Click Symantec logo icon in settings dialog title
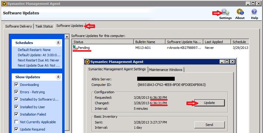Viewport: 263px width, 133px height. [x=87, y=62]
